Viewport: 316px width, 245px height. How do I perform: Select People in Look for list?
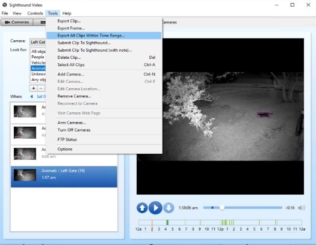[x=38, y=57]
